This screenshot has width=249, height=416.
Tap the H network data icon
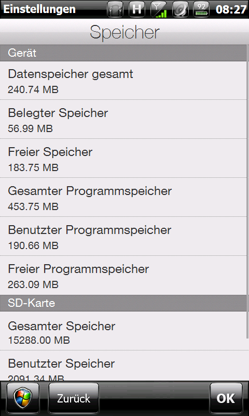click(137, 9)
